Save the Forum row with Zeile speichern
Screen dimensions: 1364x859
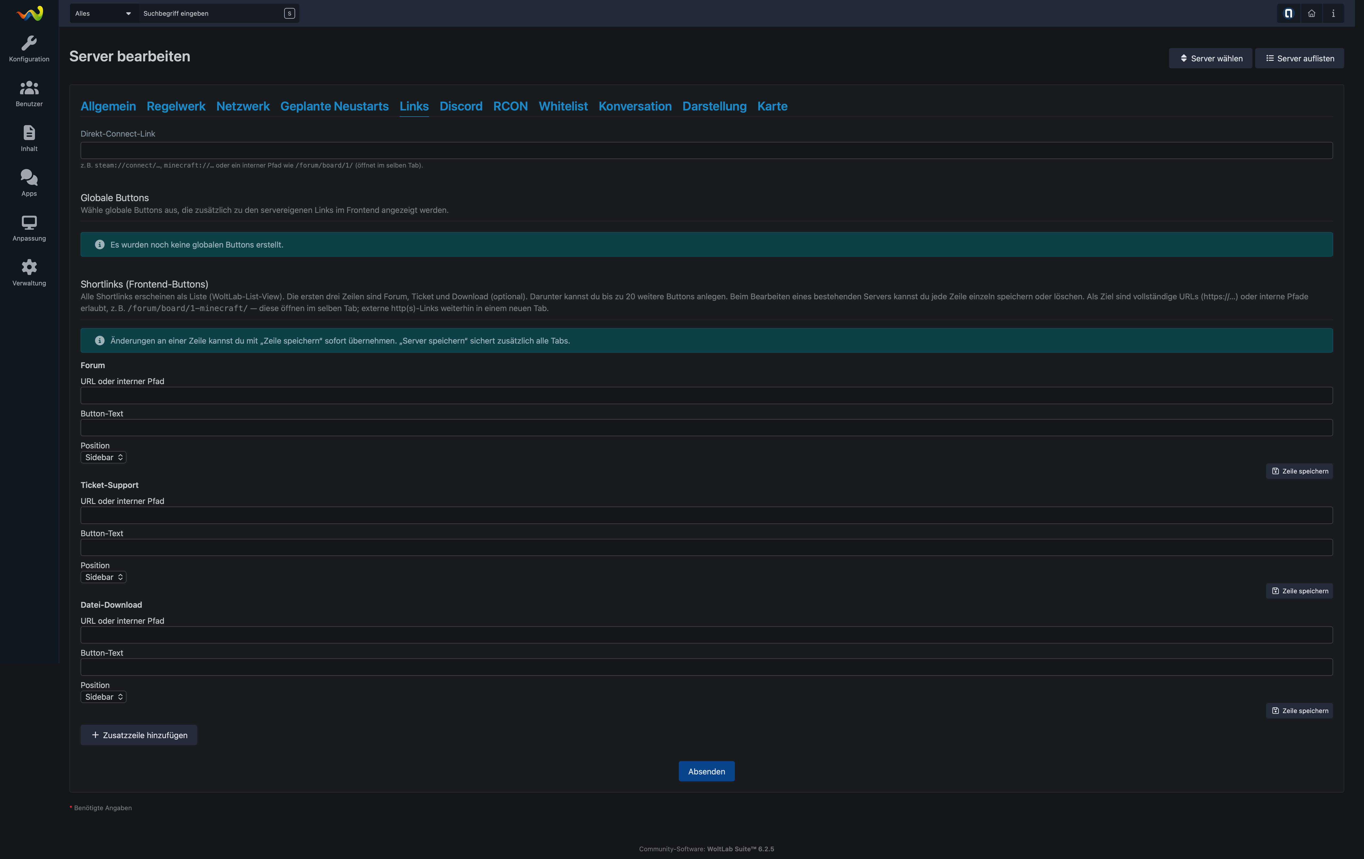pos(1299,471)
